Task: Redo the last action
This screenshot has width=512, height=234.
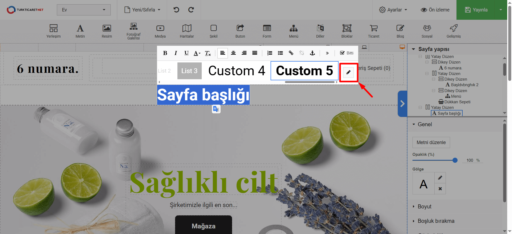Action: coord(191,10)
